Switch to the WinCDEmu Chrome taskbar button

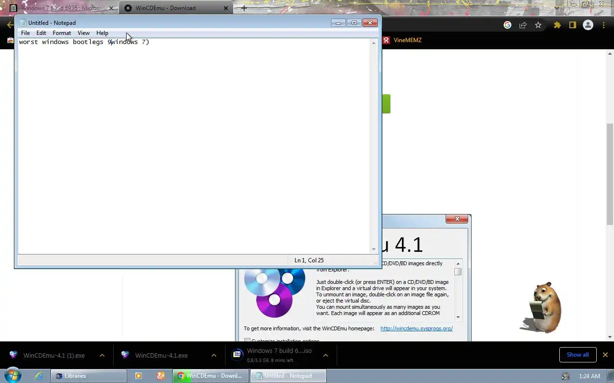coord(210,376)
